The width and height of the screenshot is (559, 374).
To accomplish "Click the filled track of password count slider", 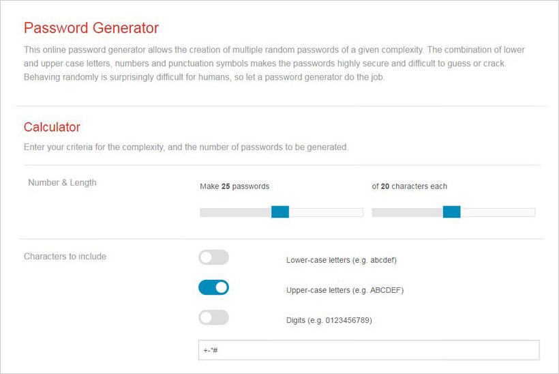I will tap(236, 212).
